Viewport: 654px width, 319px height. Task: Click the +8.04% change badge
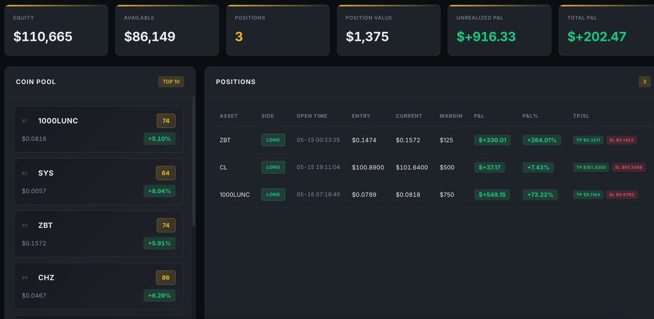coord(159,191)
